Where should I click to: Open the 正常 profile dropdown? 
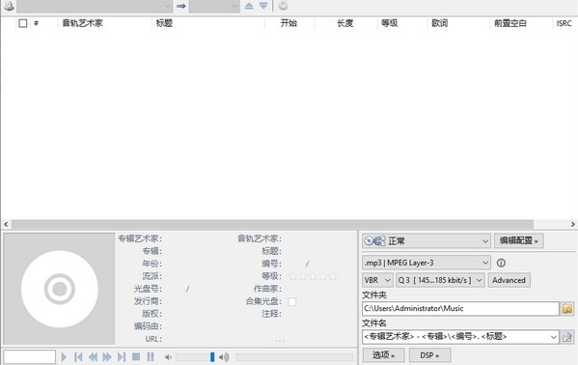coord(427,241)
